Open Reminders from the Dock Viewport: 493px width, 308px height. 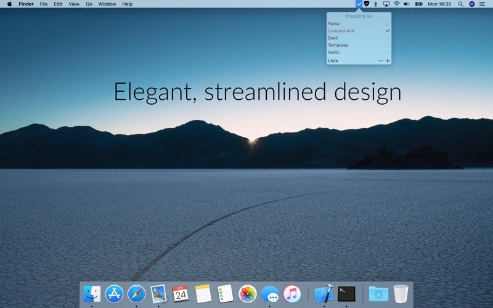pyautogui.click(x=225, y=294)
